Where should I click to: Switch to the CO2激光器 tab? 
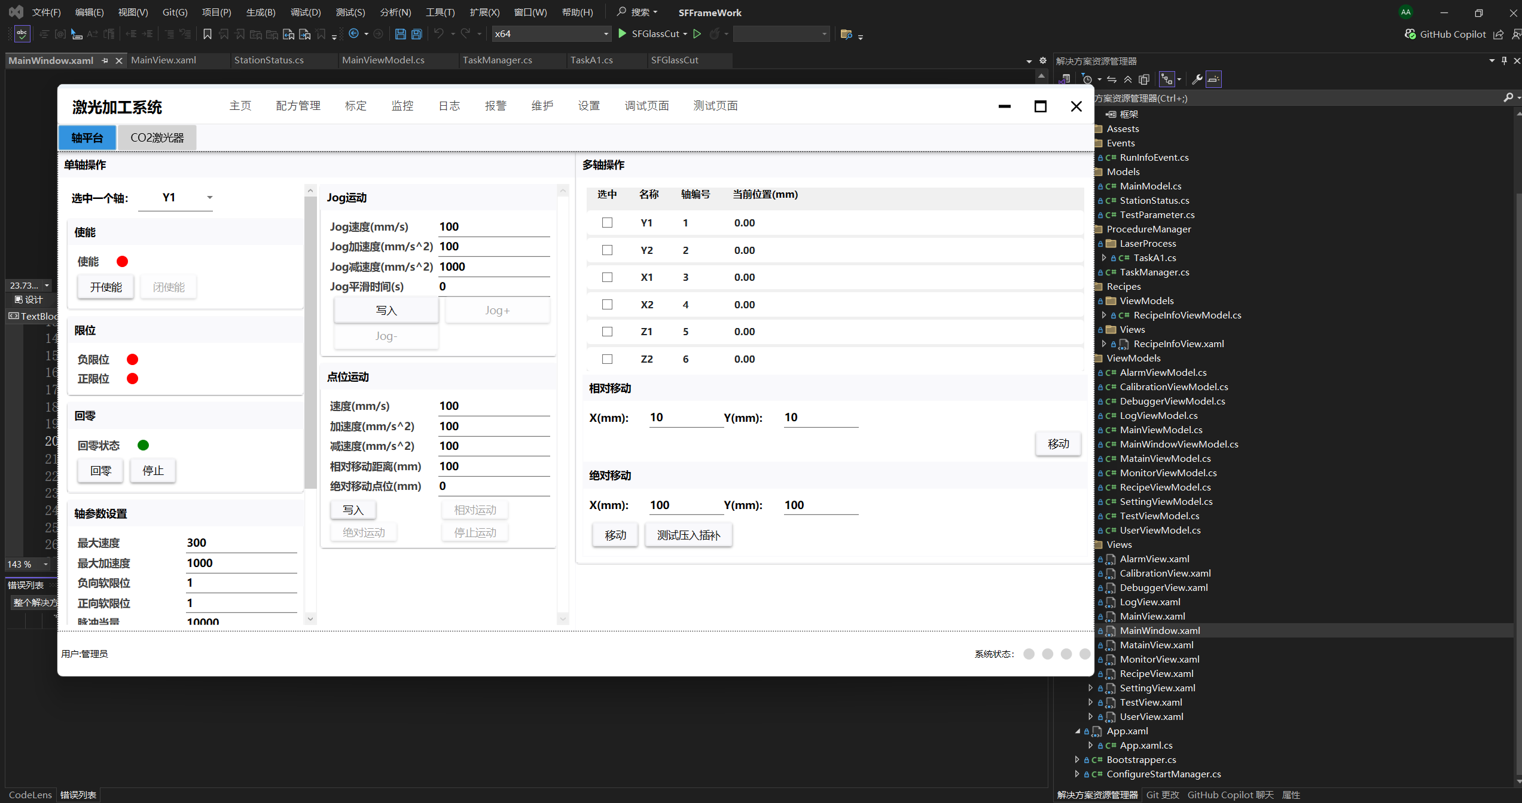pyautogui.click(x=157, y=138)
